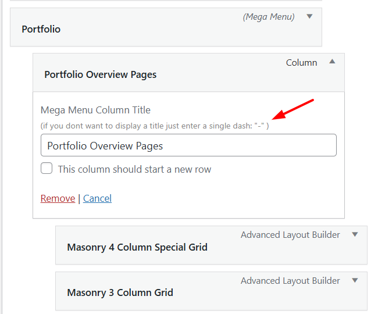Click Advanced Layout Builder label on Masonry 3
The height and width of the screenshot is (314, 371).
290,280
